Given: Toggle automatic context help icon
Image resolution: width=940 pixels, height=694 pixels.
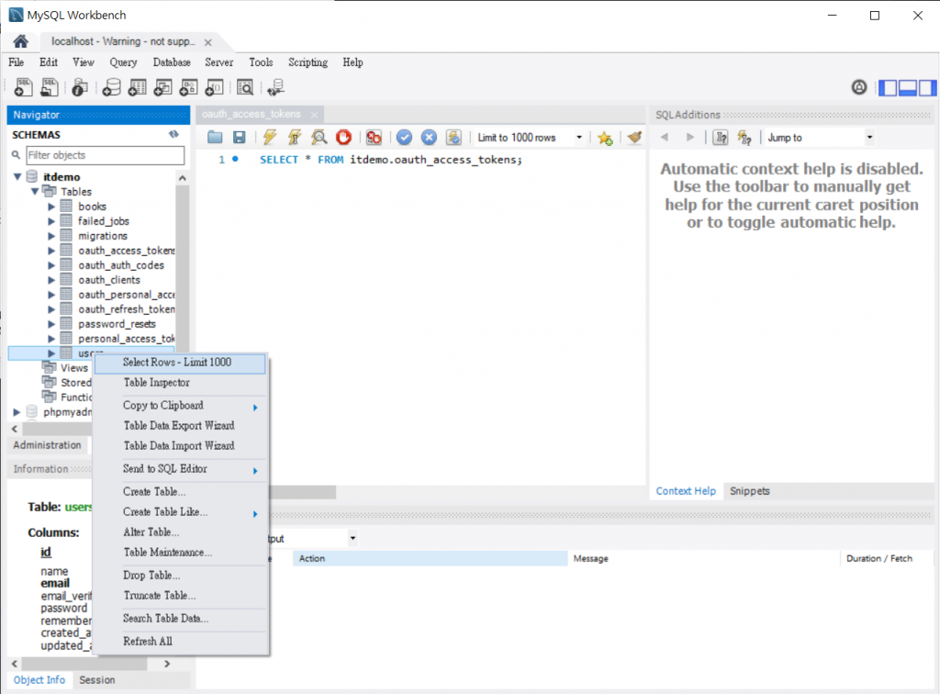Looking at the screenshot, I should 744,138.
